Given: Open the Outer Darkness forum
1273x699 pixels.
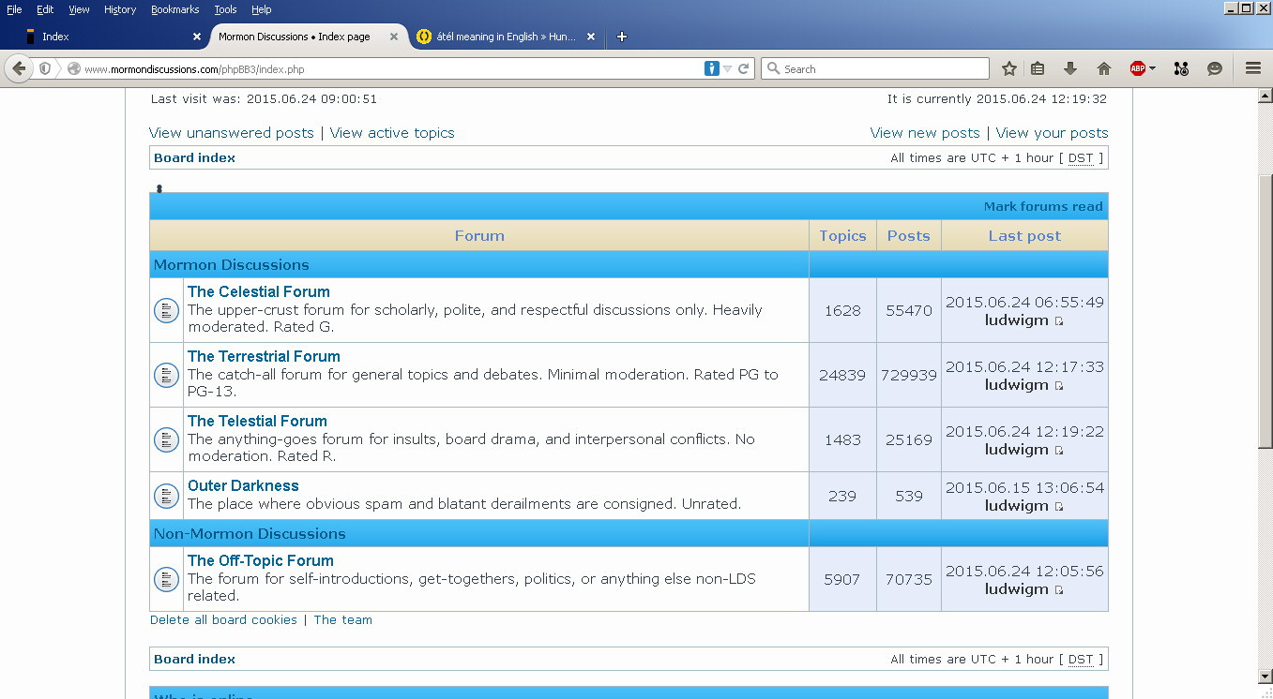Looking at the screenshot, I should click(x=243, y=485).
